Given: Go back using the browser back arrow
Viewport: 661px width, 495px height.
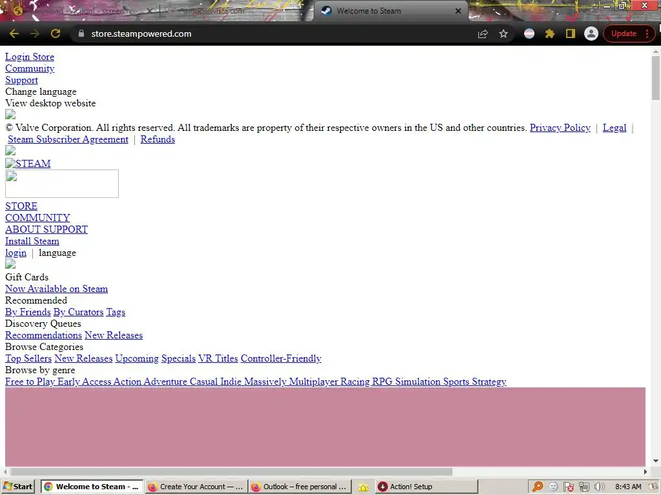Looking at the screenshot, I should tap(14, 34).
